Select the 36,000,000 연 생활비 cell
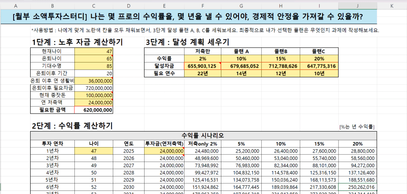The width and height of the screenshot is (407, 194). point(94,81)
